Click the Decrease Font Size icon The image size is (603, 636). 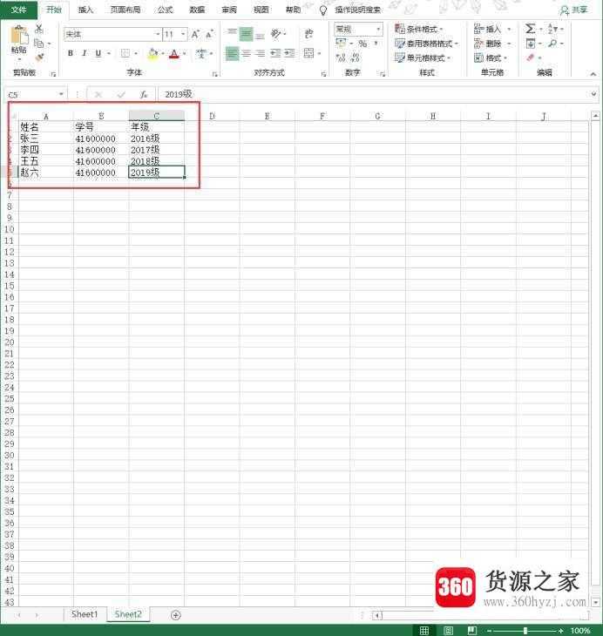click(209, 35)
